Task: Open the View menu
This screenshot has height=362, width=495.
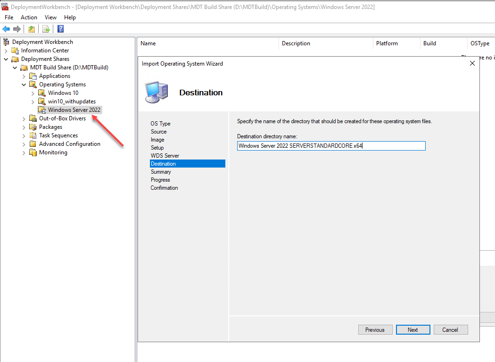Action: coord(50,17)
